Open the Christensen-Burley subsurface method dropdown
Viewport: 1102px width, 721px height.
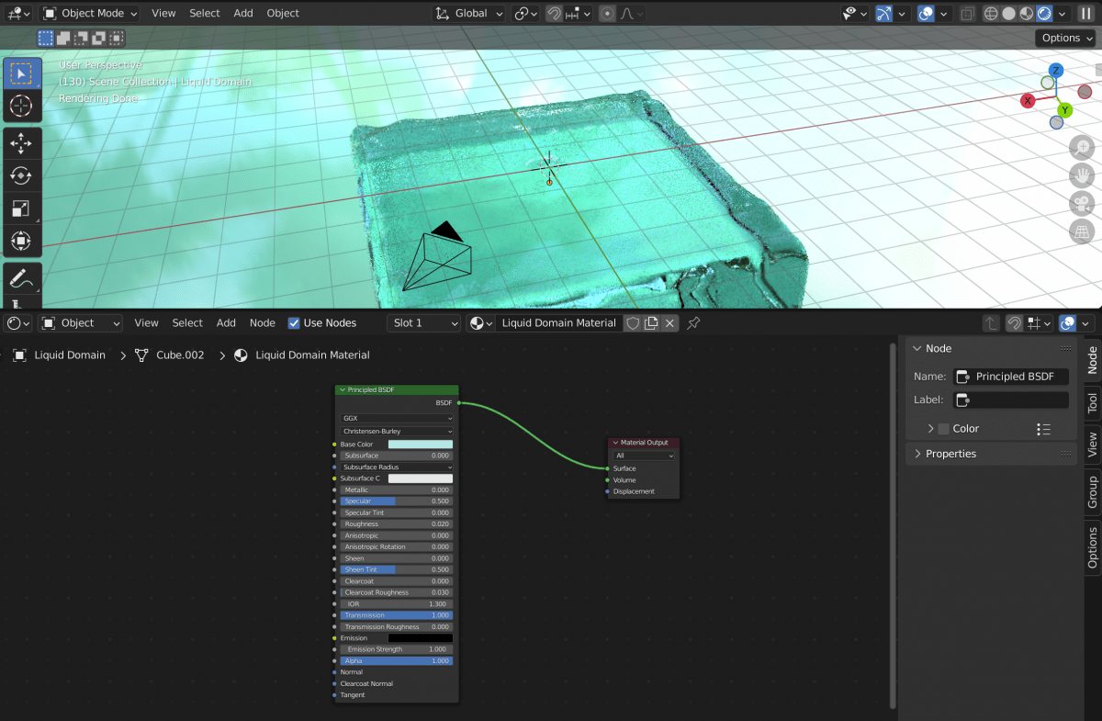[x=398, y=431]
